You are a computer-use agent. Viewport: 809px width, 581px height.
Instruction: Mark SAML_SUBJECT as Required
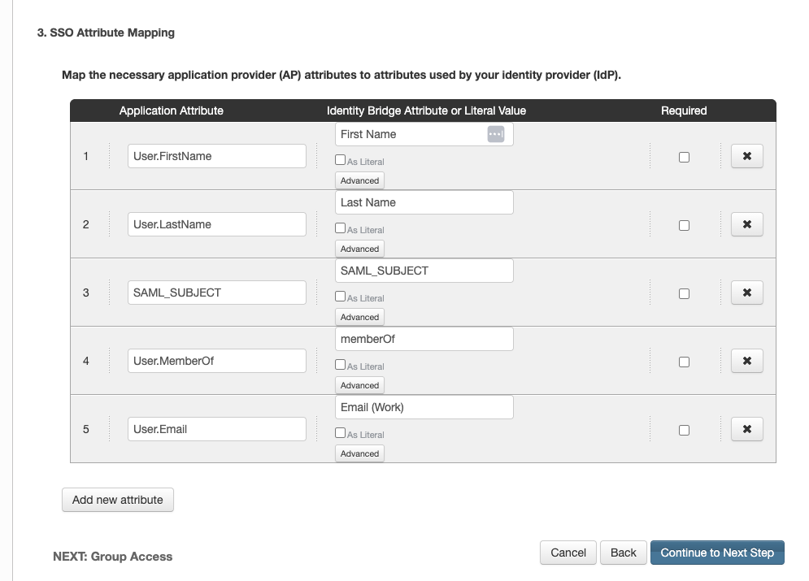click(x=684, y=294)
